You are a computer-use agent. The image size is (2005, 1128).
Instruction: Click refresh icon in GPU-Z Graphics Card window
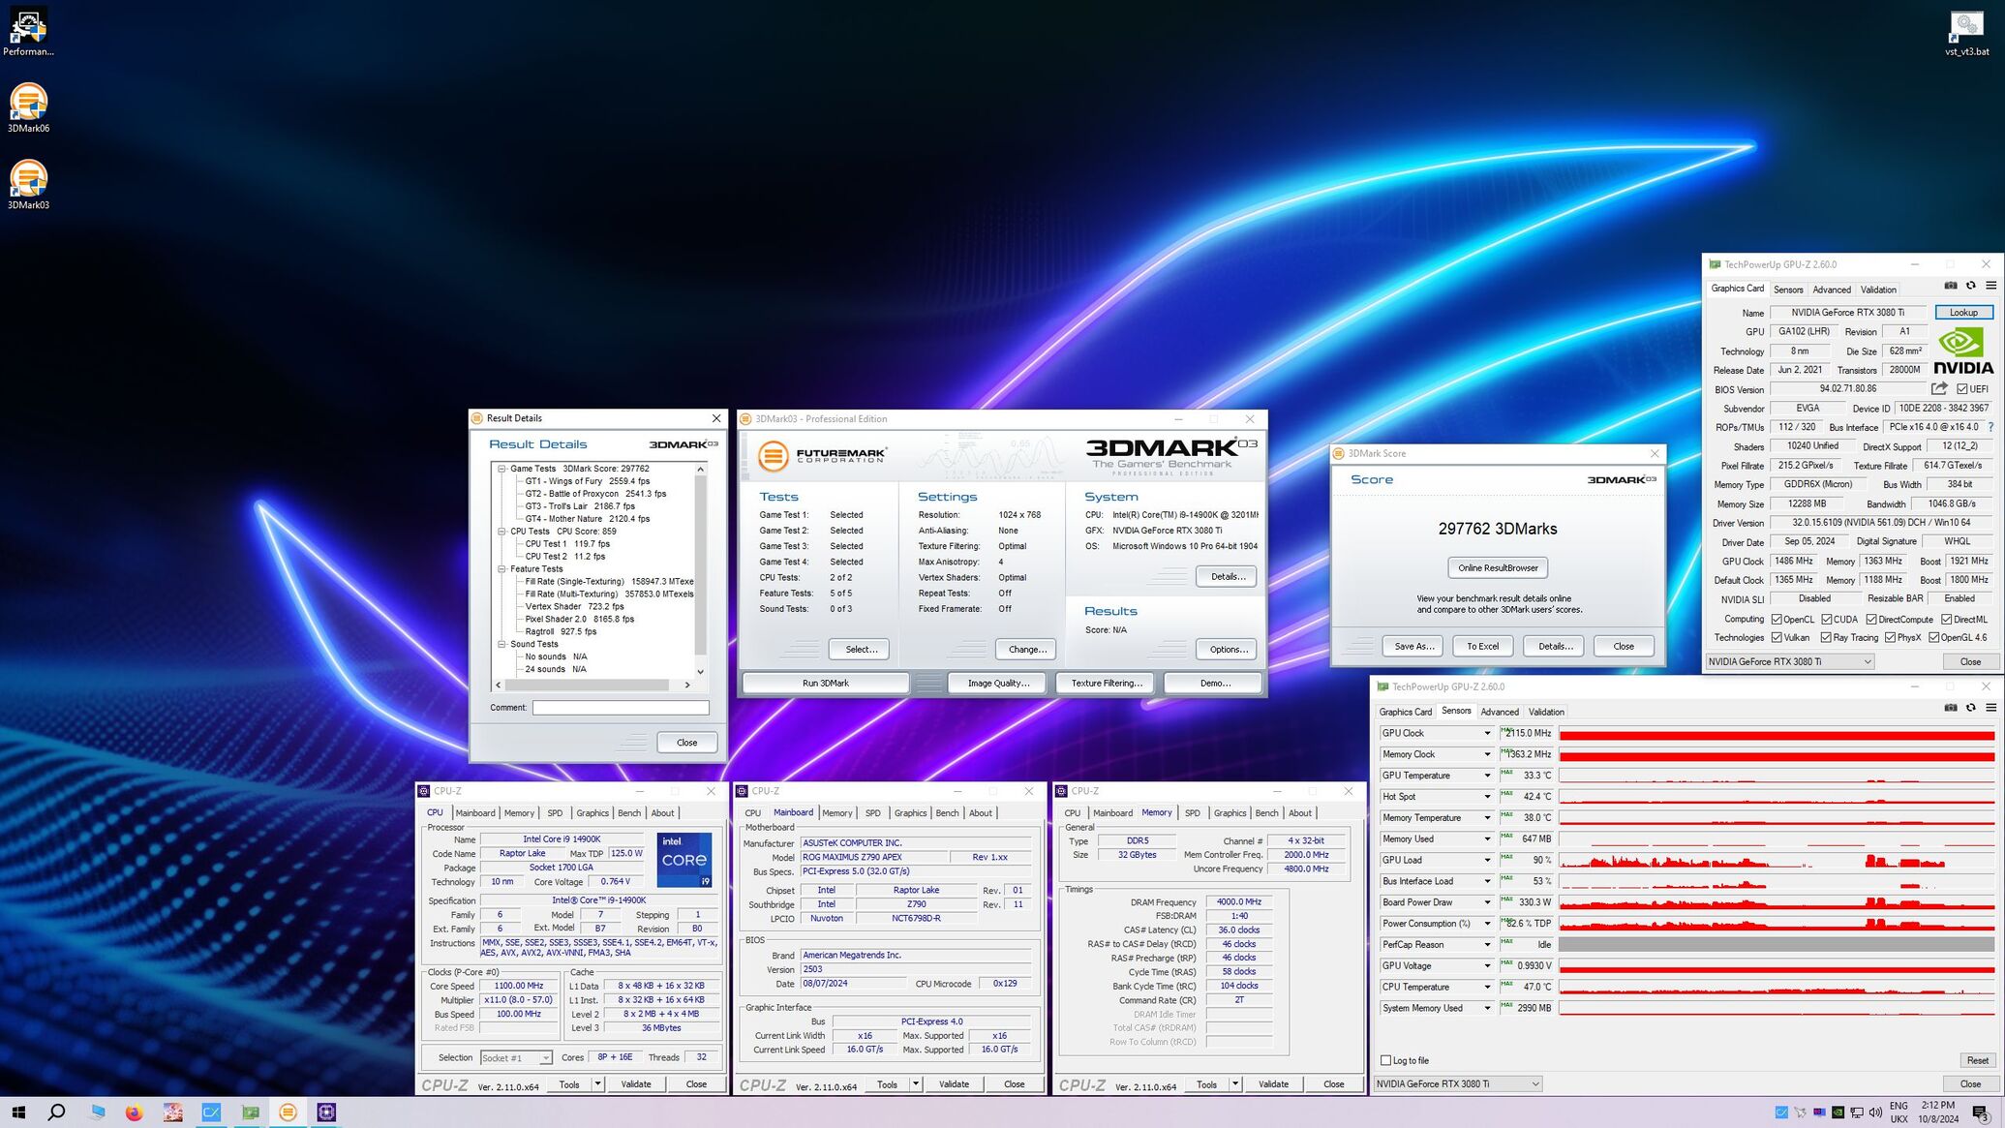point(1970,286)
